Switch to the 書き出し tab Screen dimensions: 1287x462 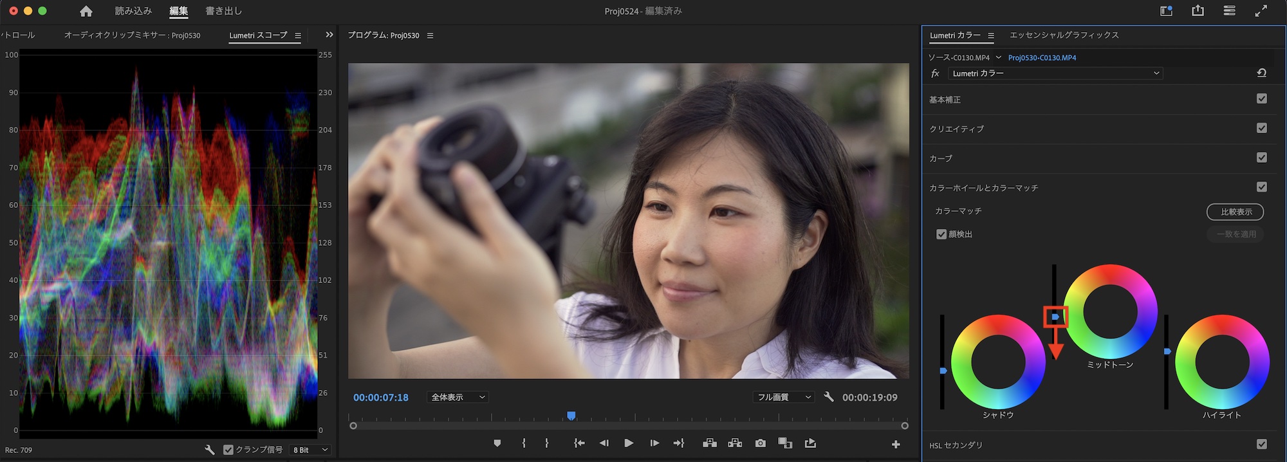[x=223, y=11]
